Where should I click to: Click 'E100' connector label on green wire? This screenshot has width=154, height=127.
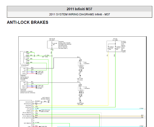click(x=46, y=57)
